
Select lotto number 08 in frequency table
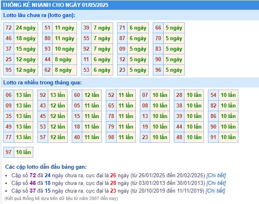[145, 105]
